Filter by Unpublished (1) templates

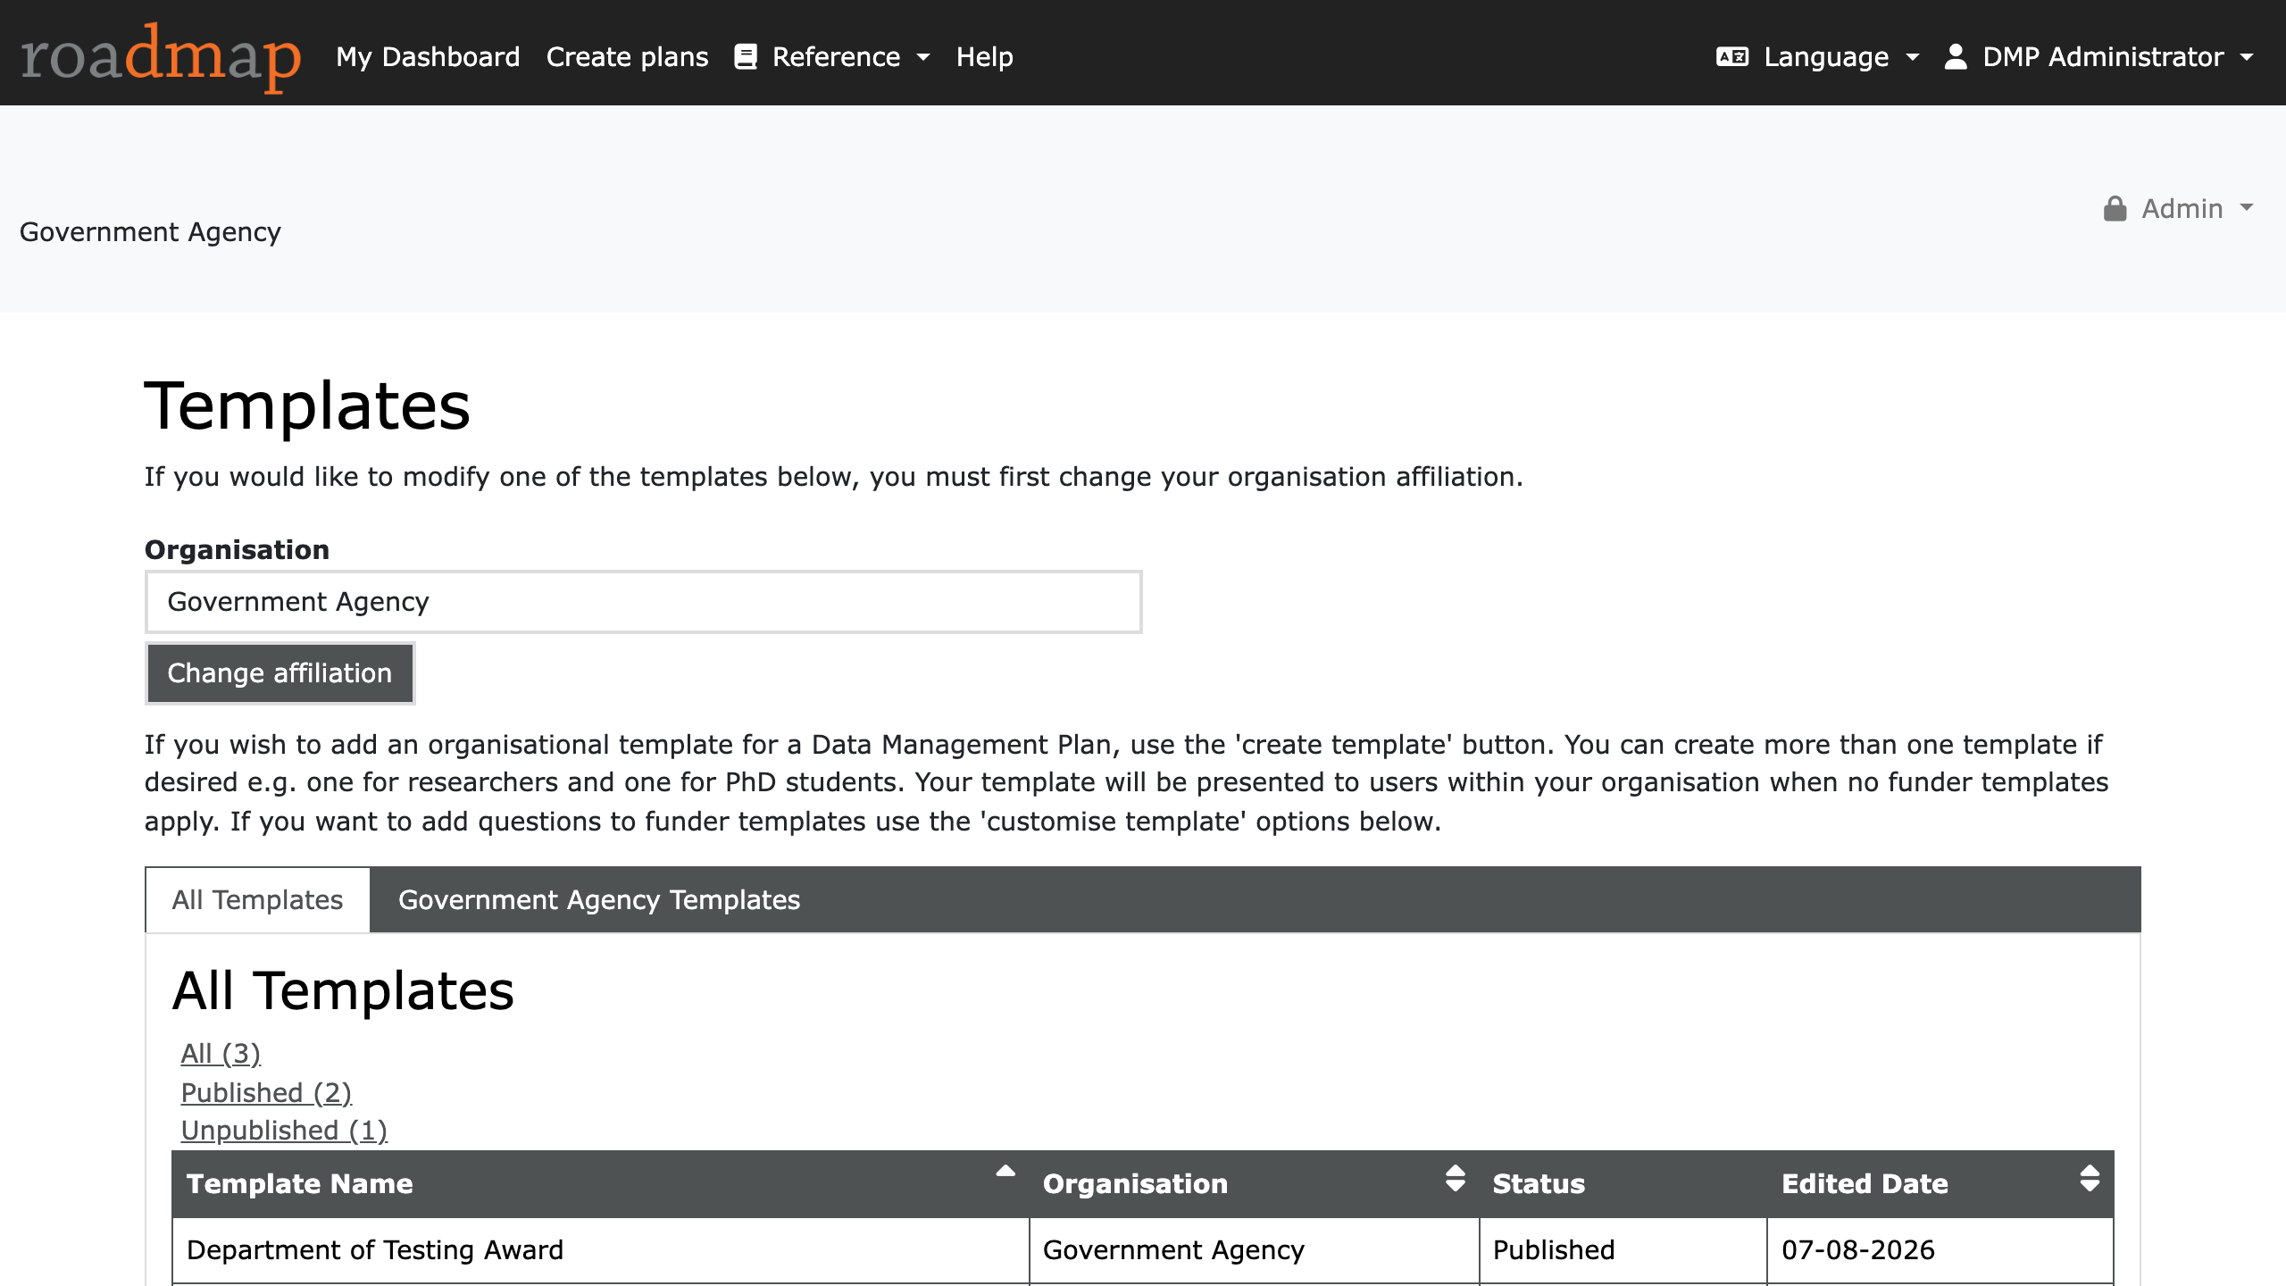click(284, 1131)
